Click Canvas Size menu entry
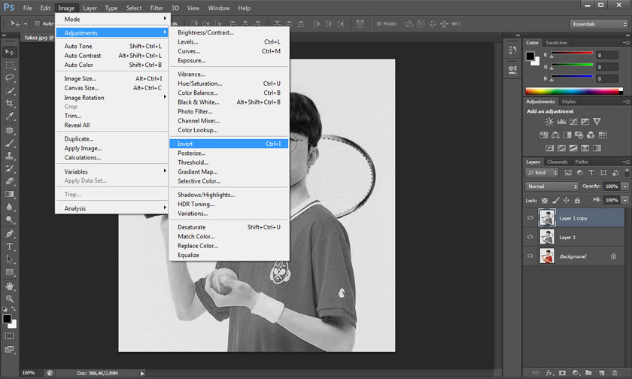This screenshot has width=632, height=379. point(111,88)
